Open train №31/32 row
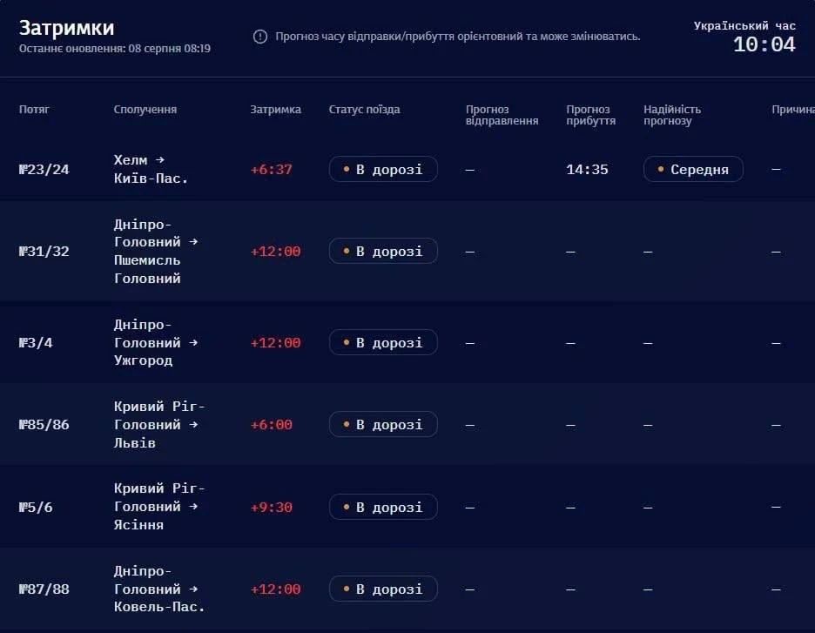 point(407,252)
